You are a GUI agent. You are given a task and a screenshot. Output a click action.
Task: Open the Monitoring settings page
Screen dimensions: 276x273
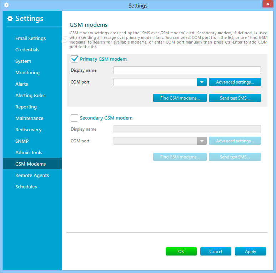click(x=27, y=73)
